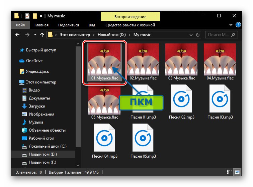The width and height of the screenshot is (253, 187).
Task: Click Новый том (D:) breadcrumb segment
Action: [112, 35]
